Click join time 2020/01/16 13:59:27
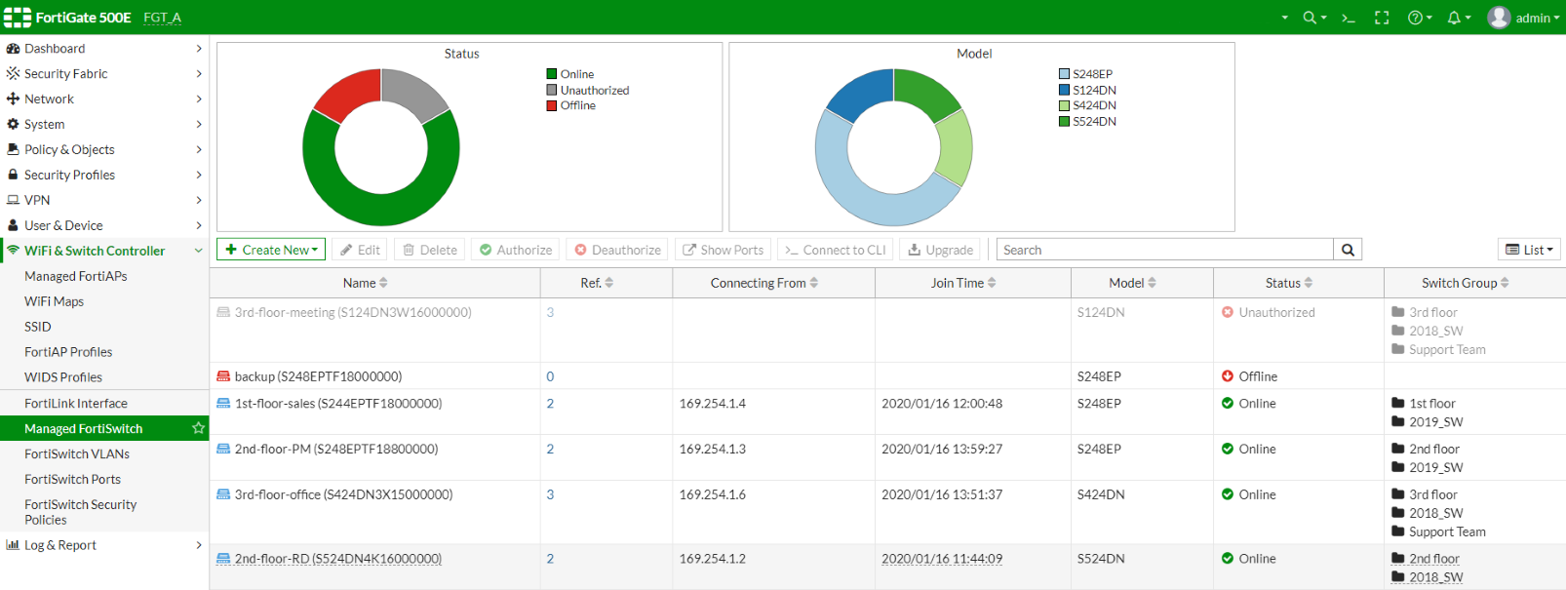 point(942,449)
